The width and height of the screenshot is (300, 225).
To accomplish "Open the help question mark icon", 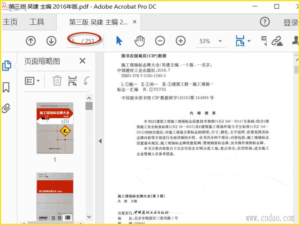I will 265,22.
